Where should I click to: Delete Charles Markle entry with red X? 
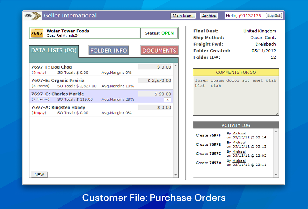[168, 100]
